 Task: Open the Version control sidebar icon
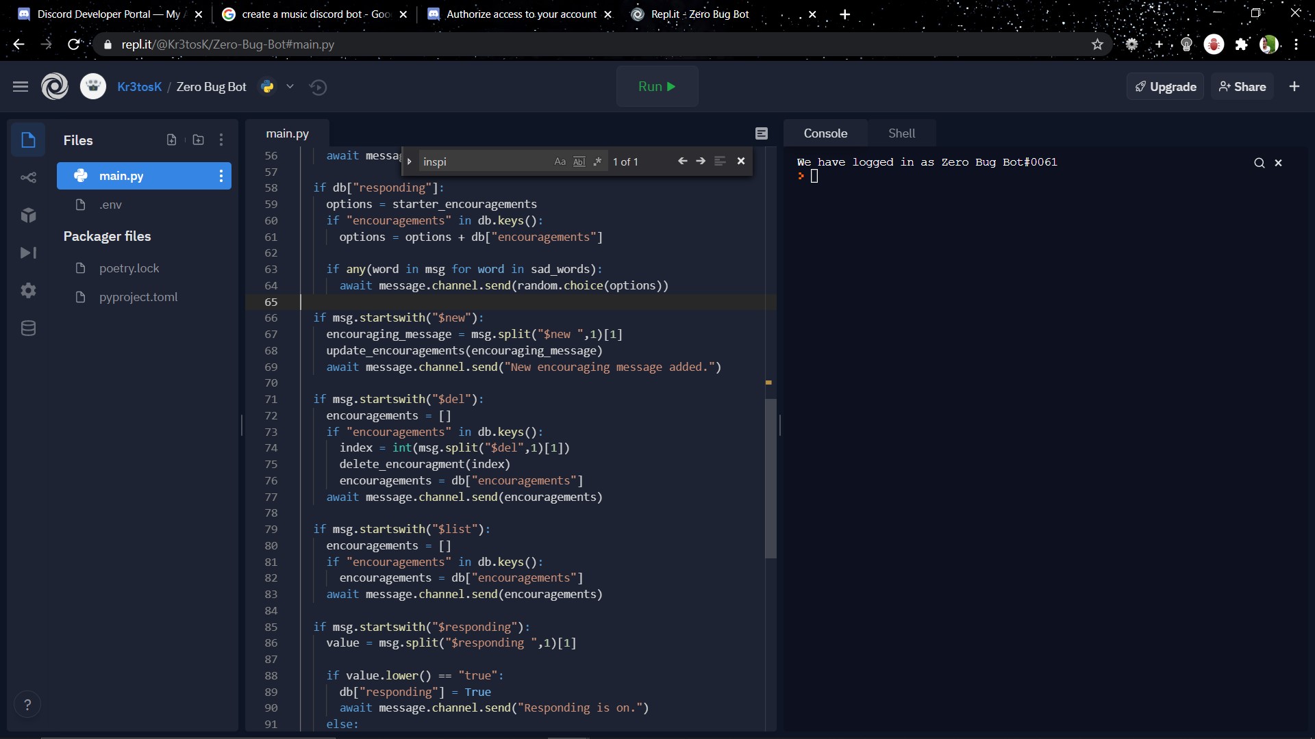click(28, 178)
